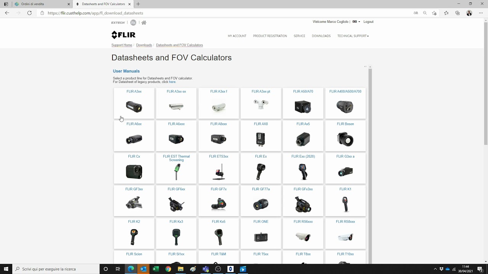Viewport: 488px width, 274px height.
Task: Open Chrome from the taskbar
Action: tap(168, 269)
